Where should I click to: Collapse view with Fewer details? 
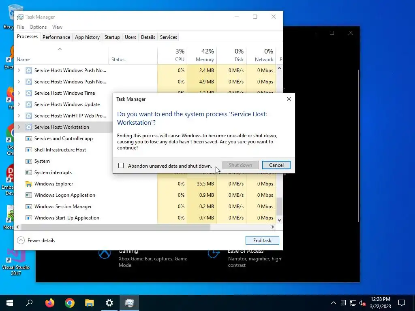tap(36, 240)
